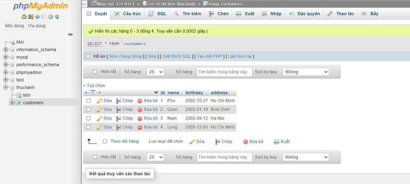Click the Xuất export icon below the table

[277, 142]
